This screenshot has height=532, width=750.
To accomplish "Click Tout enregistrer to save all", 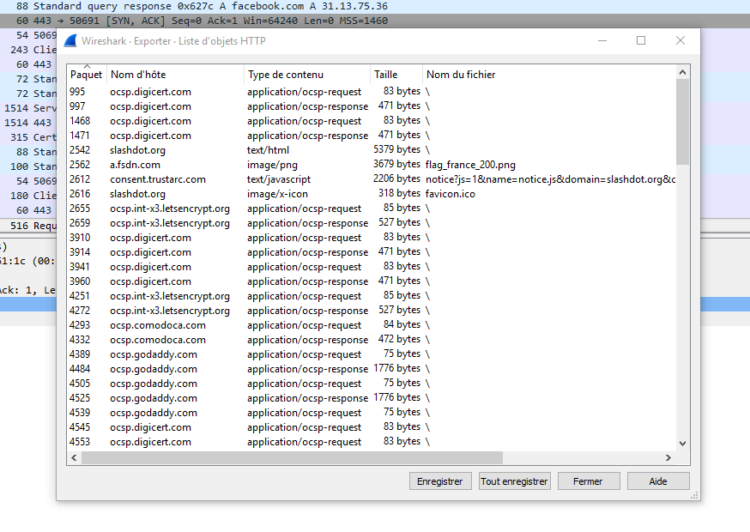I will [514, 481].
